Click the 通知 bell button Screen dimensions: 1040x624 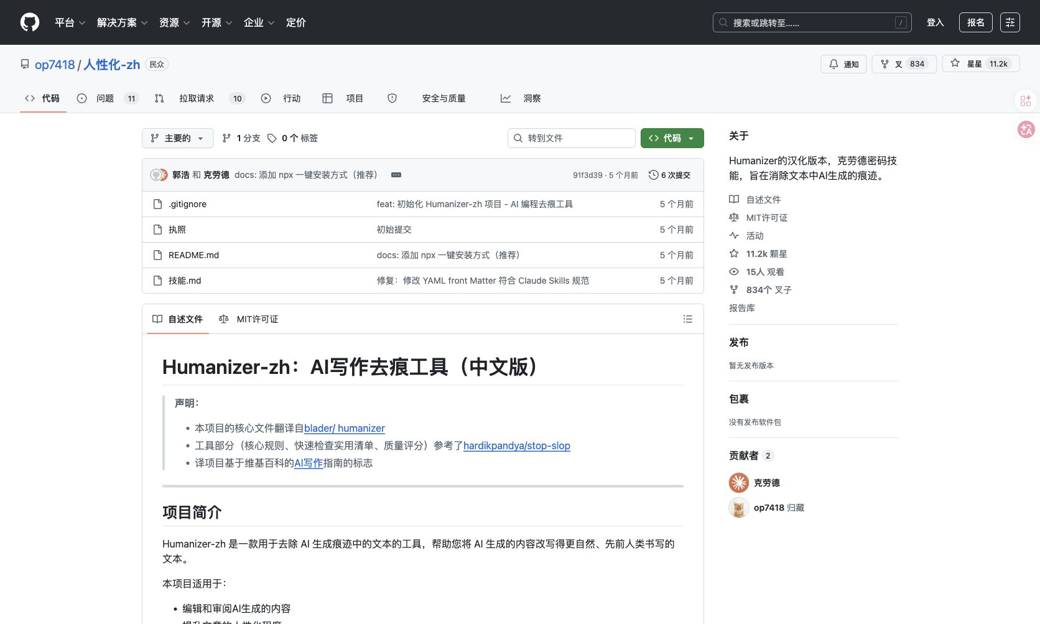click(x=843, y=64)
